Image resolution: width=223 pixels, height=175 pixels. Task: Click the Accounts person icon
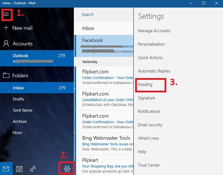pyautogui.click(x=6, y=43)
